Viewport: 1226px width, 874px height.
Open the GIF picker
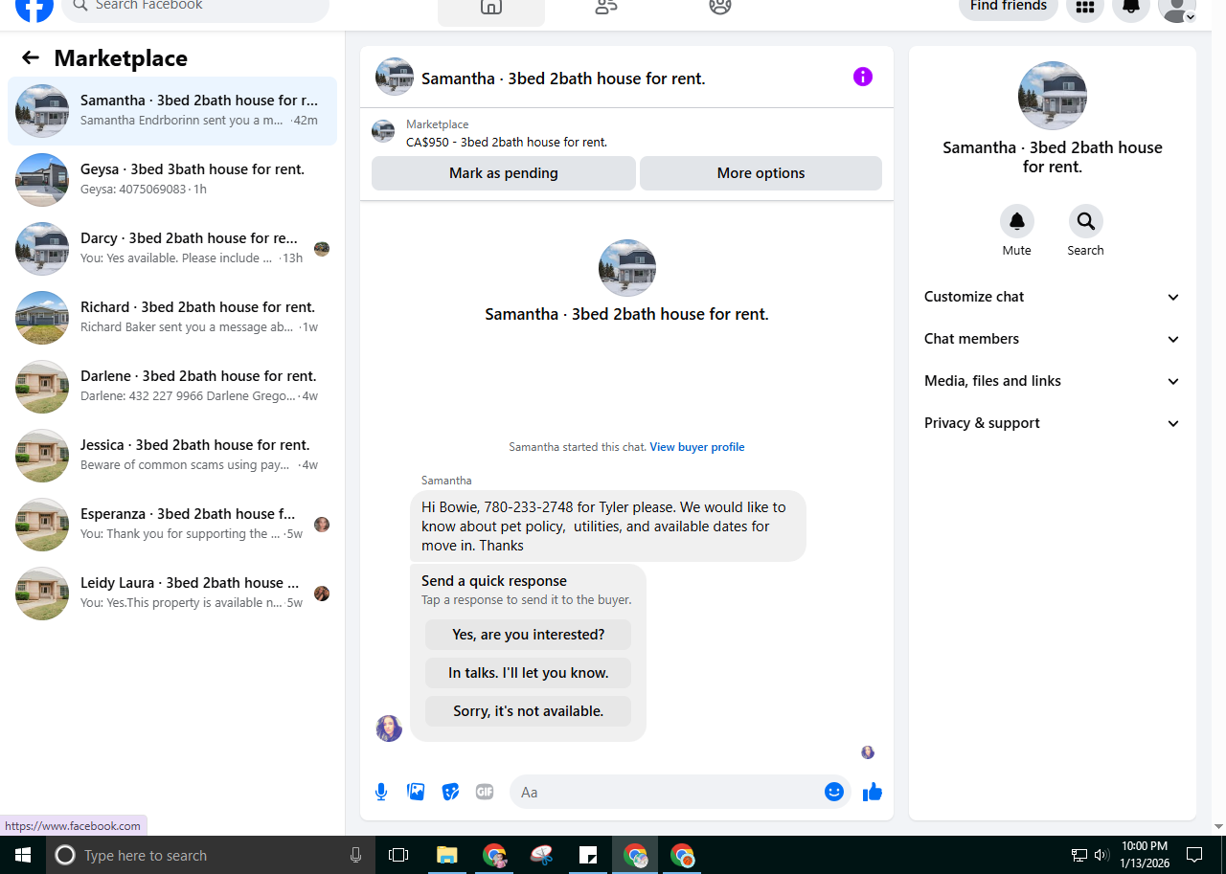[485, 792]
